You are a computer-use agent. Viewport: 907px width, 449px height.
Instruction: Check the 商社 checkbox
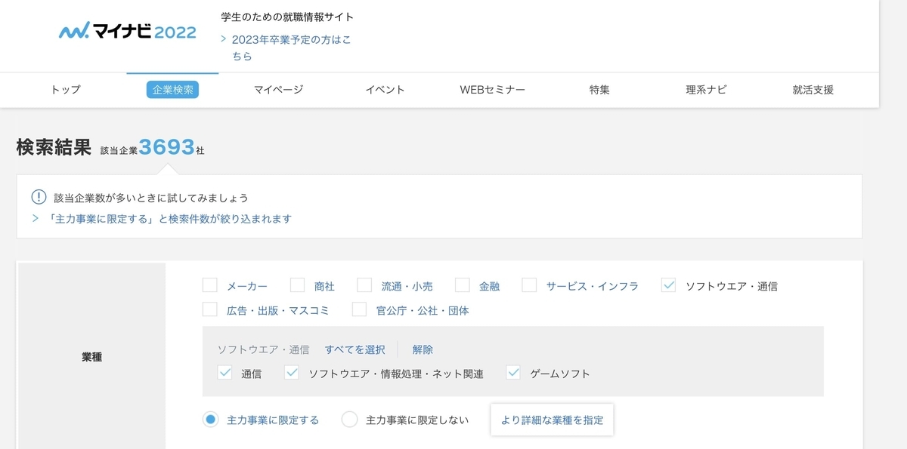tap(296, 285)
